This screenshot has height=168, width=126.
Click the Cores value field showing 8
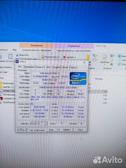[x=62, y=124]
